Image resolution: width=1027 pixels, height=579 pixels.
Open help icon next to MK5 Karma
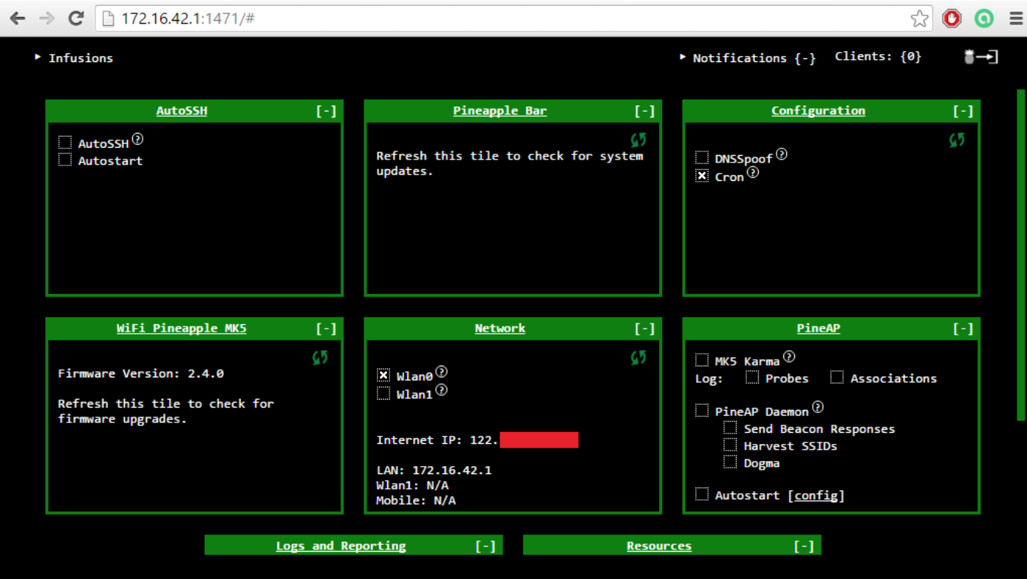[789, 357]
